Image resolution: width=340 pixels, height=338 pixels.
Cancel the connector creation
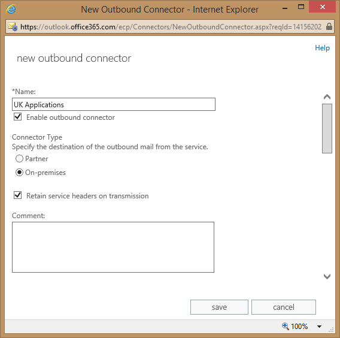(284, 307)
